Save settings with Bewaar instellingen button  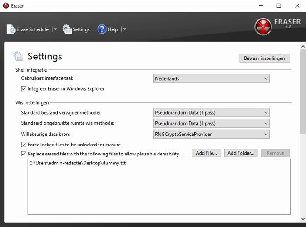point(264,58)
